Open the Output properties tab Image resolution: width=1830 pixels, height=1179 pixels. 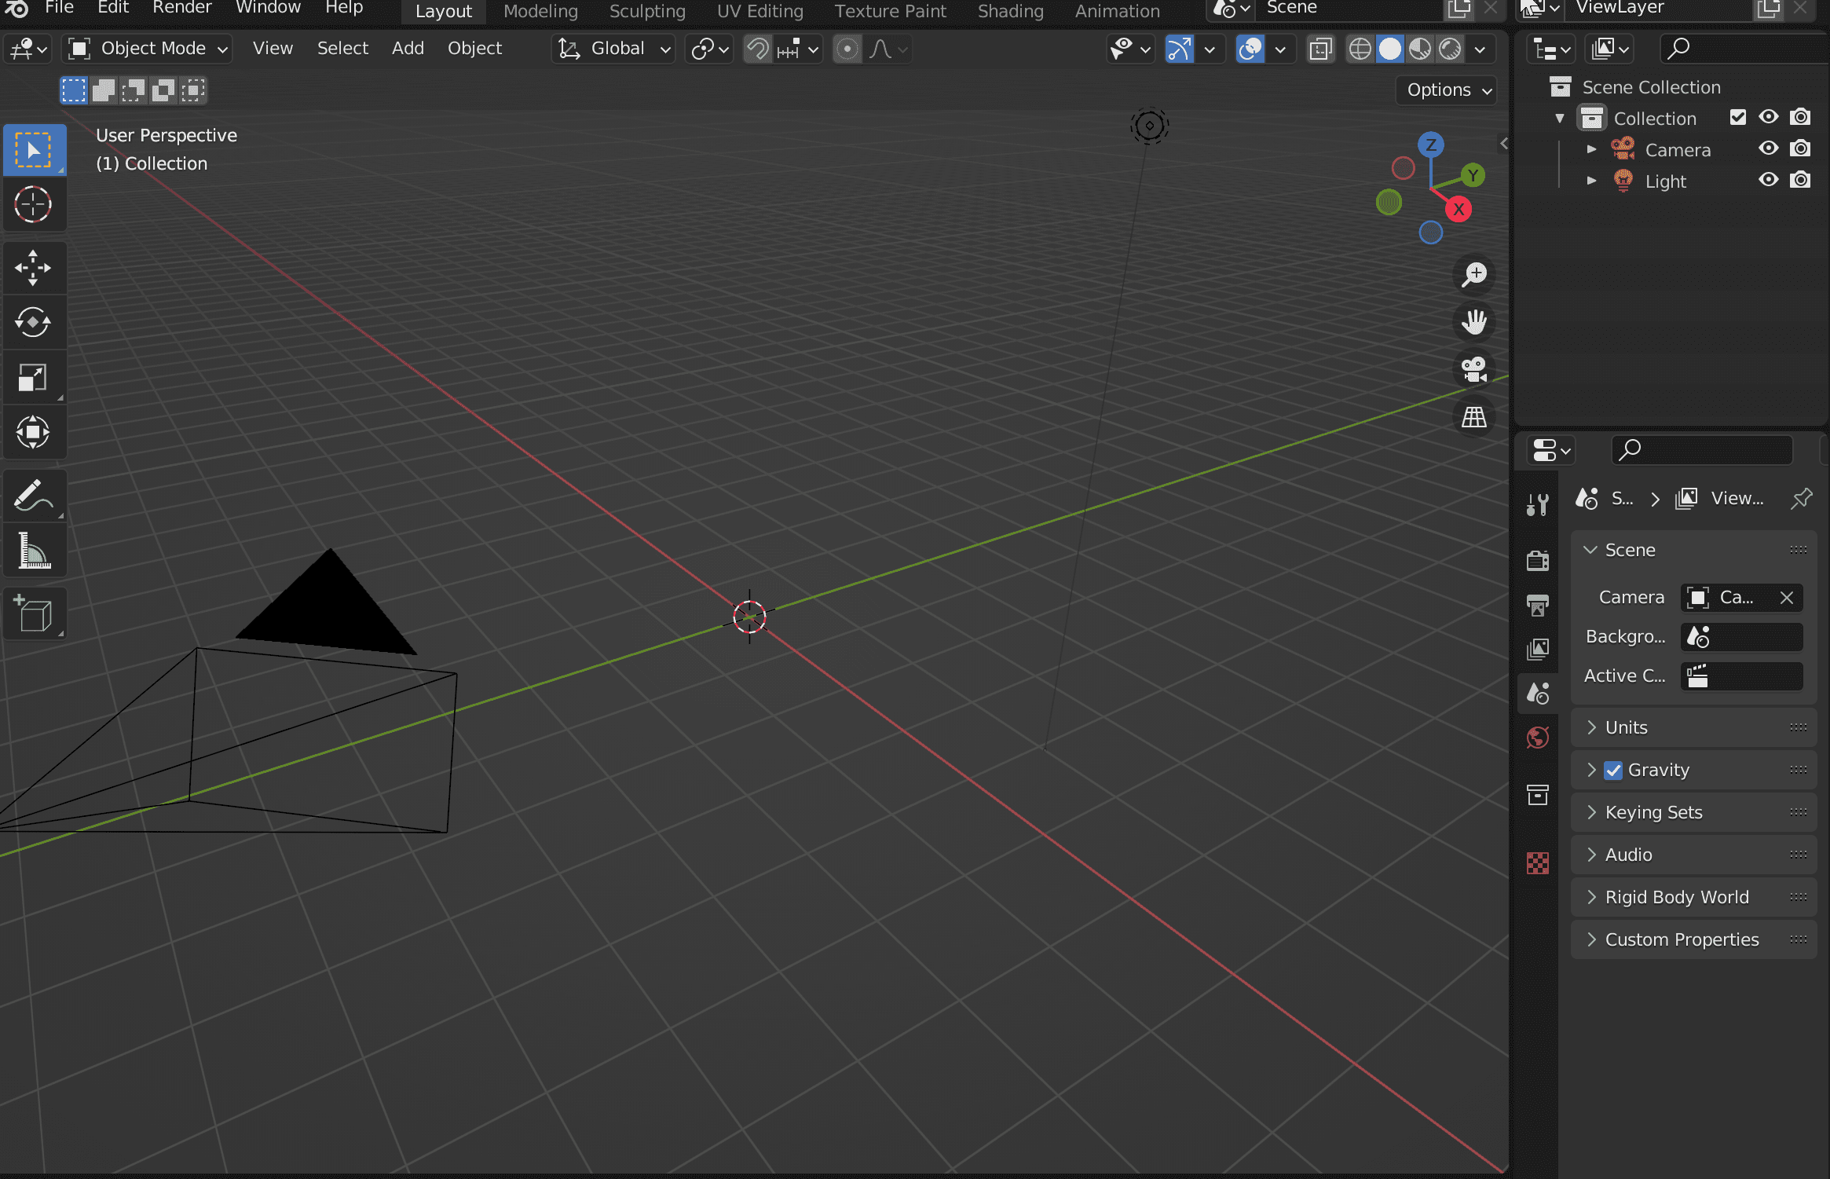pos(1537,605)
